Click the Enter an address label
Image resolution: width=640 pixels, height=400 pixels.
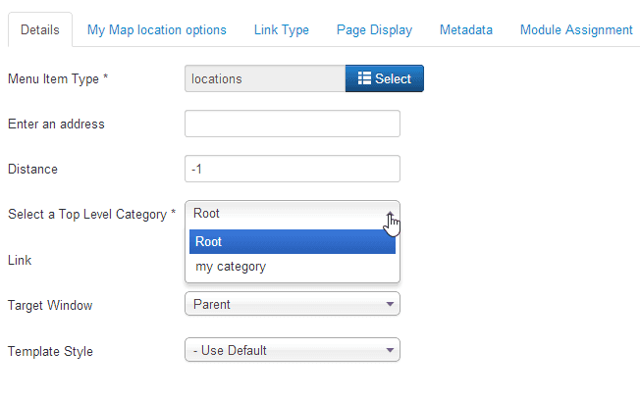(x=55, y=124)
